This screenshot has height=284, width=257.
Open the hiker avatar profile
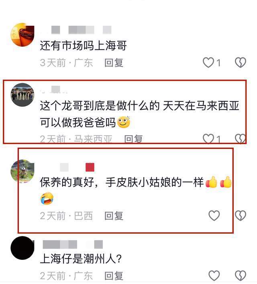(x=22, y=171)
